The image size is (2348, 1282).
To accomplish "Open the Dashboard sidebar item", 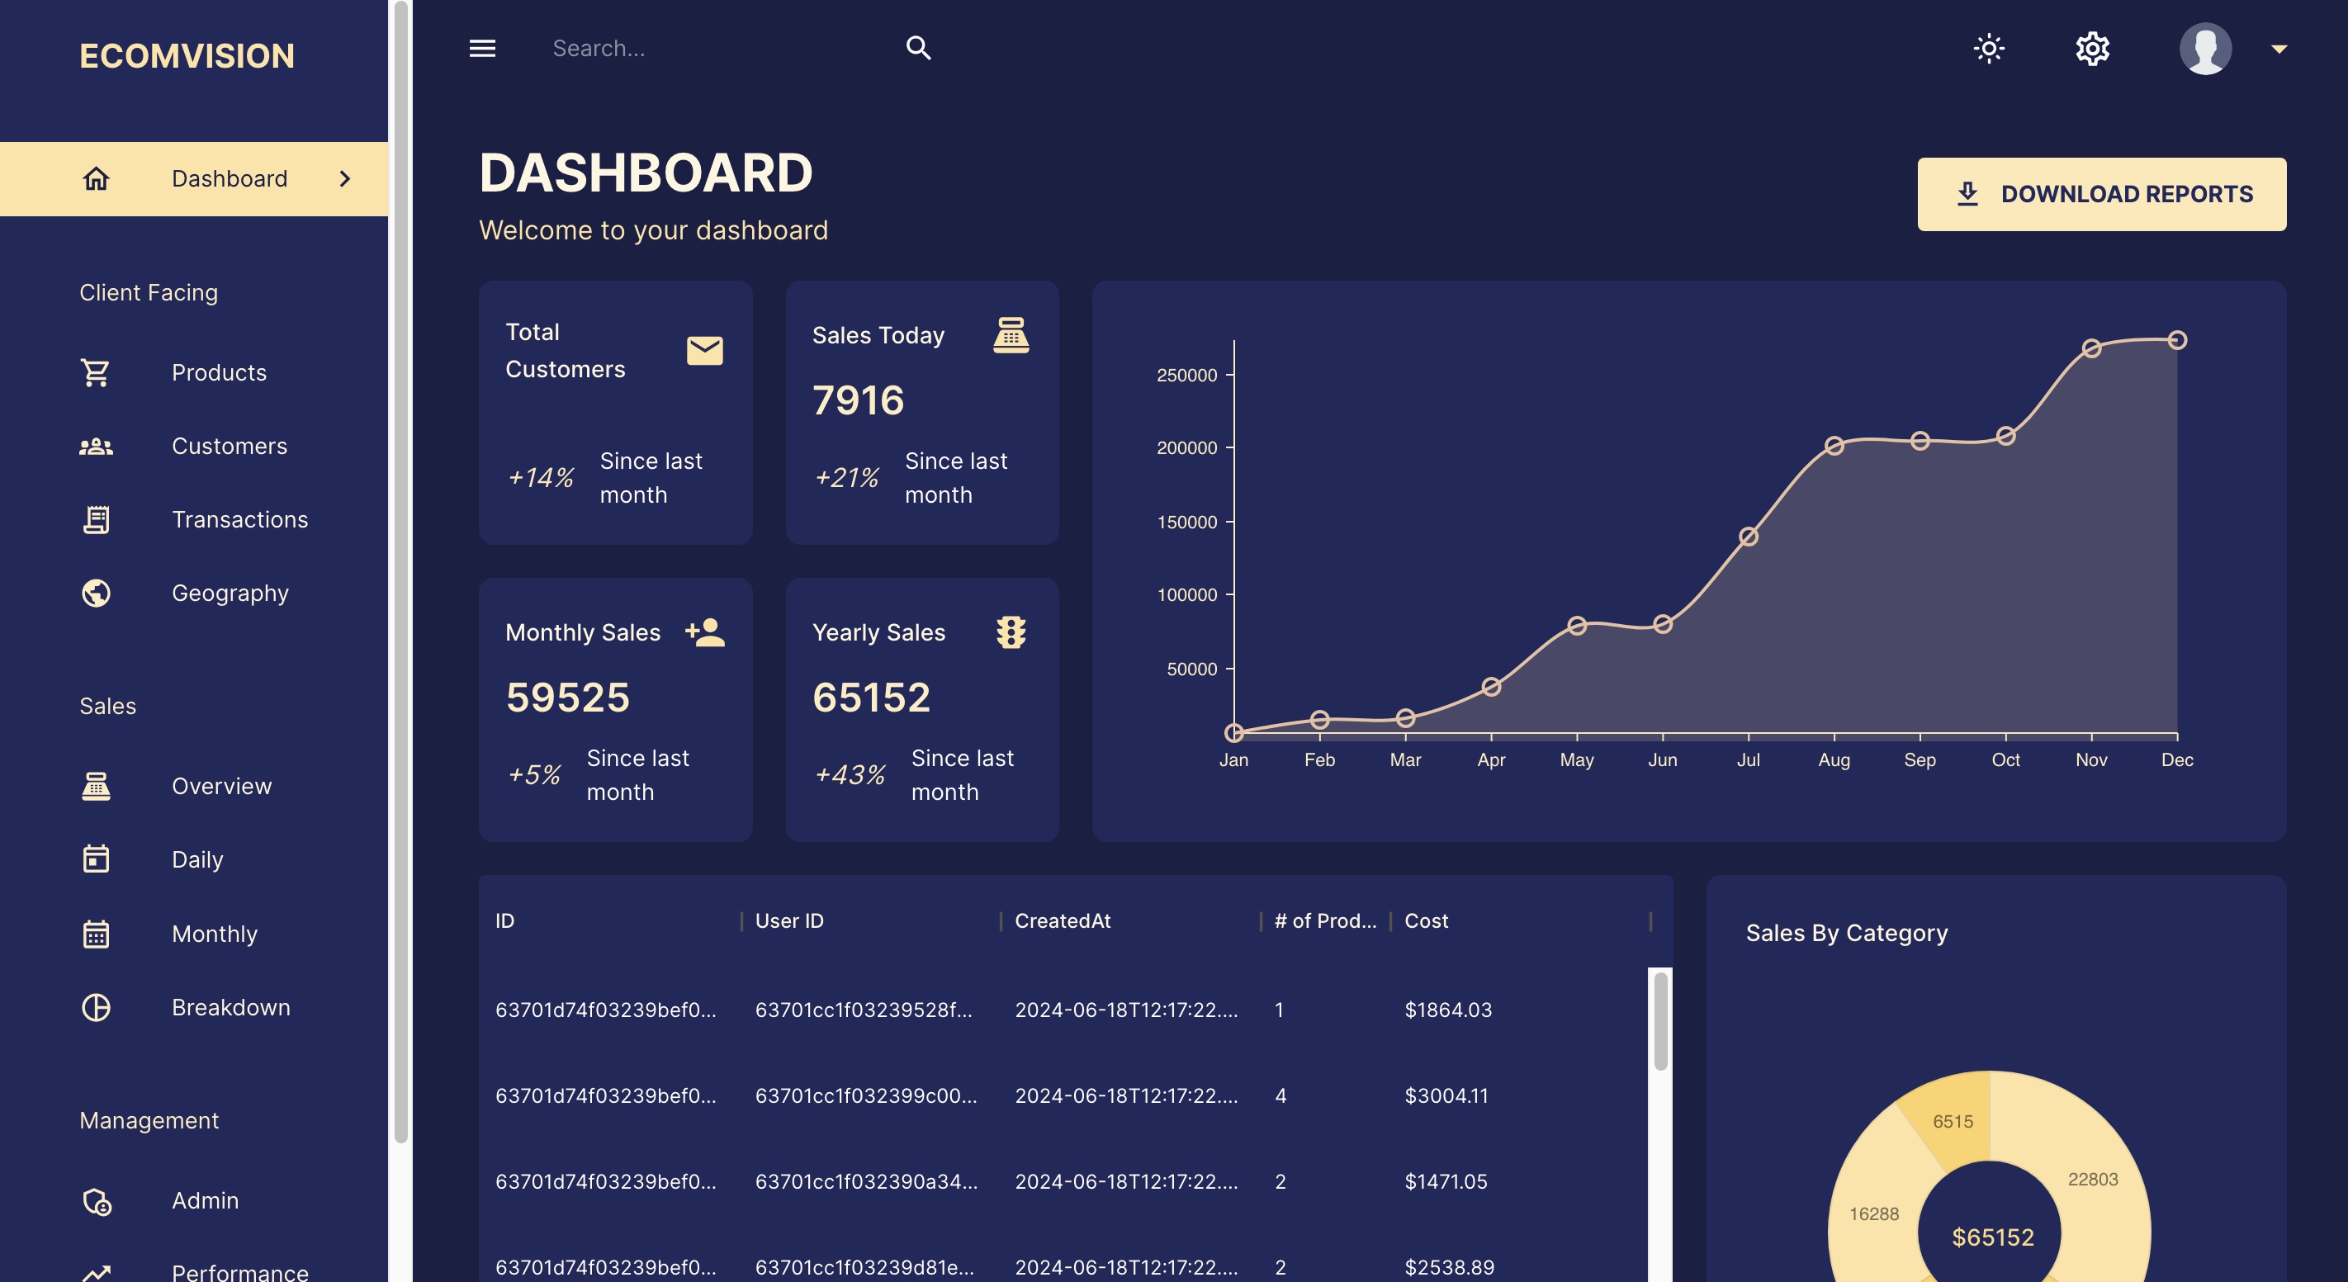I will [x=194, y=178].
